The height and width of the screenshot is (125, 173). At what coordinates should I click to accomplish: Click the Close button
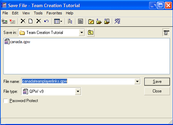coord(157,91)
